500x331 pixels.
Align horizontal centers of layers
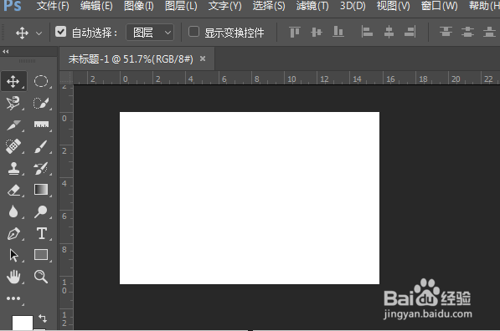(x=389, y=32)
